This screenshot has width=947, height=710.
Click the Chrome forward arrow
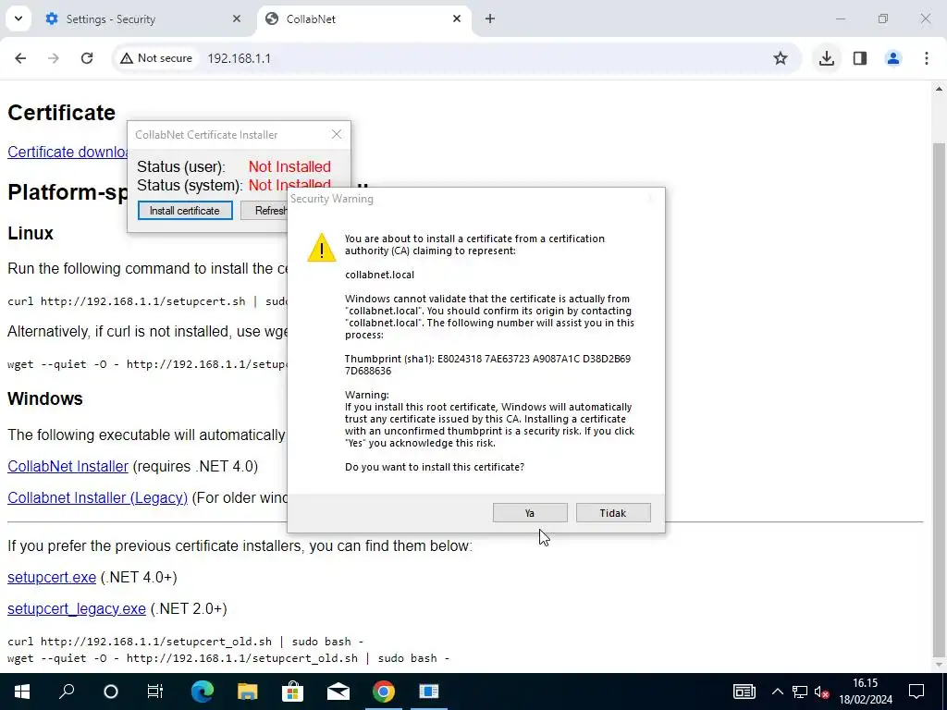53,58
